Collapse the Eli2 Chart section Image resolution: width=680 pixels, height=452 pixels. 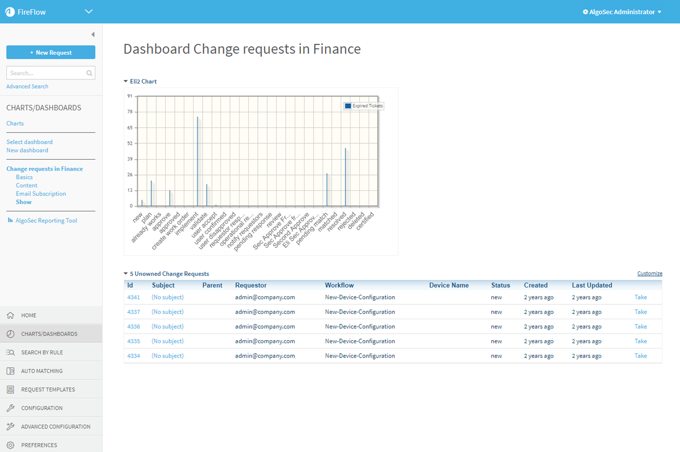(126, 82)
